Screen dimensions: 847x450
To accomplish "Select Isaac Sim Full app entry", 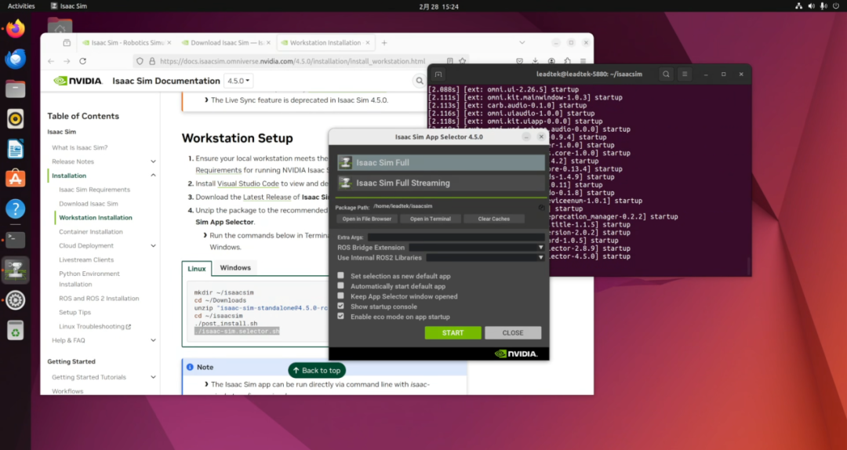I will pyautogui.click(x=441, y=162).
